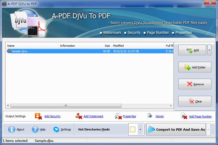The width and height of the screenshot is (218, 145).
Task: Click the 2010/3/16 10:57:48 modified cell
Action: (x=126, y=51)
